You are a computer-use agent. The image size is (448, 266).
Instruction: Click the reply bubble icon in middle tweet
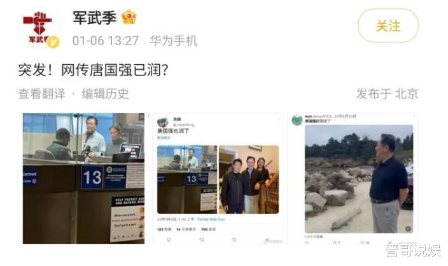(169, 240)
